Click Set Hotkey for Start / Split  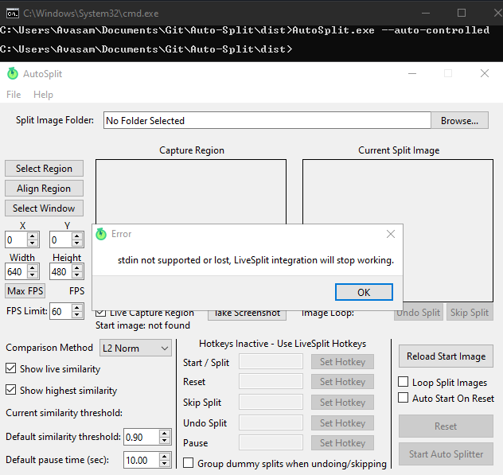pyautogui.click(x=342, y=362)
